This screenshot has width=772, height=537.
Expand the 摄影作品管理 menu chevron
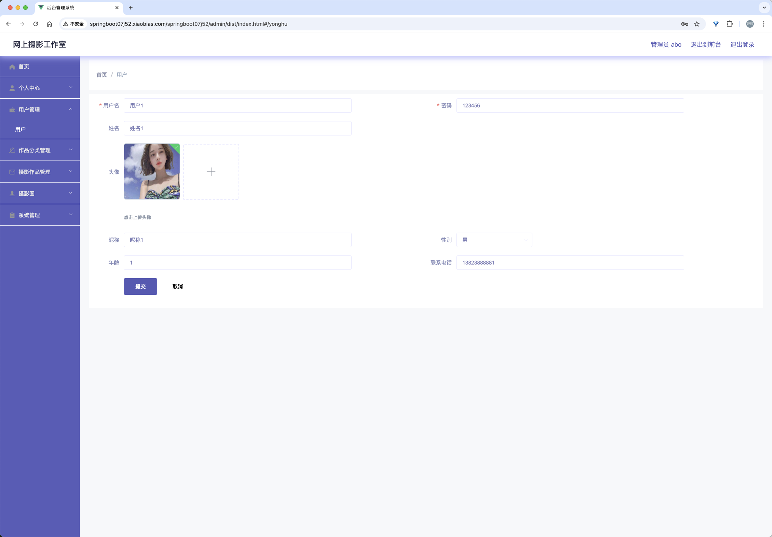71,171
